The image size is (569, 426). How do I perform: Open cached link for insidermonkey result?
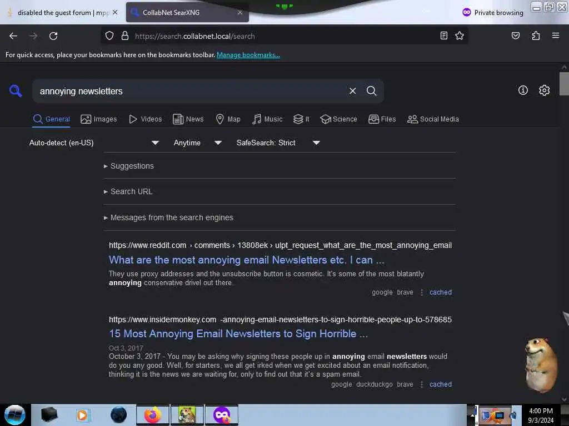(441, 384)
